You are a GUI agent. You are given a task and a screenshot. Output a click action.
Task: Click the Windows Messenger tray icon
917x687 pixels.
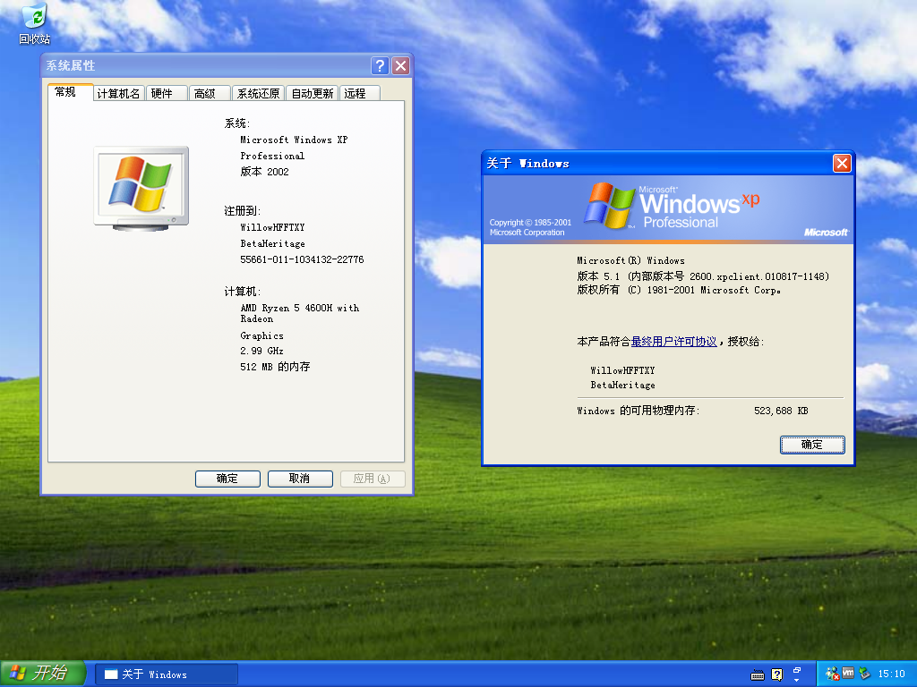(x=832, y=674)
